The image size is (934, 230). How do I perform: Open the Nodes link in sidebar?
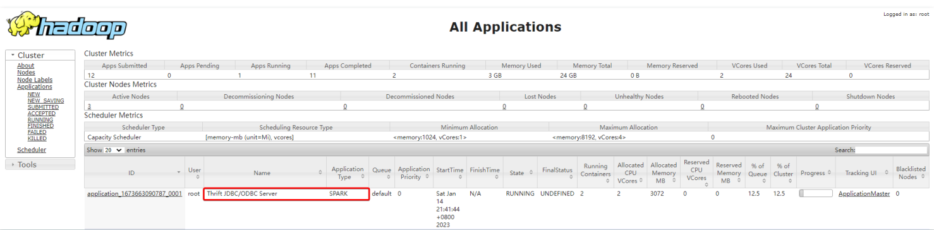click(26, 73)
